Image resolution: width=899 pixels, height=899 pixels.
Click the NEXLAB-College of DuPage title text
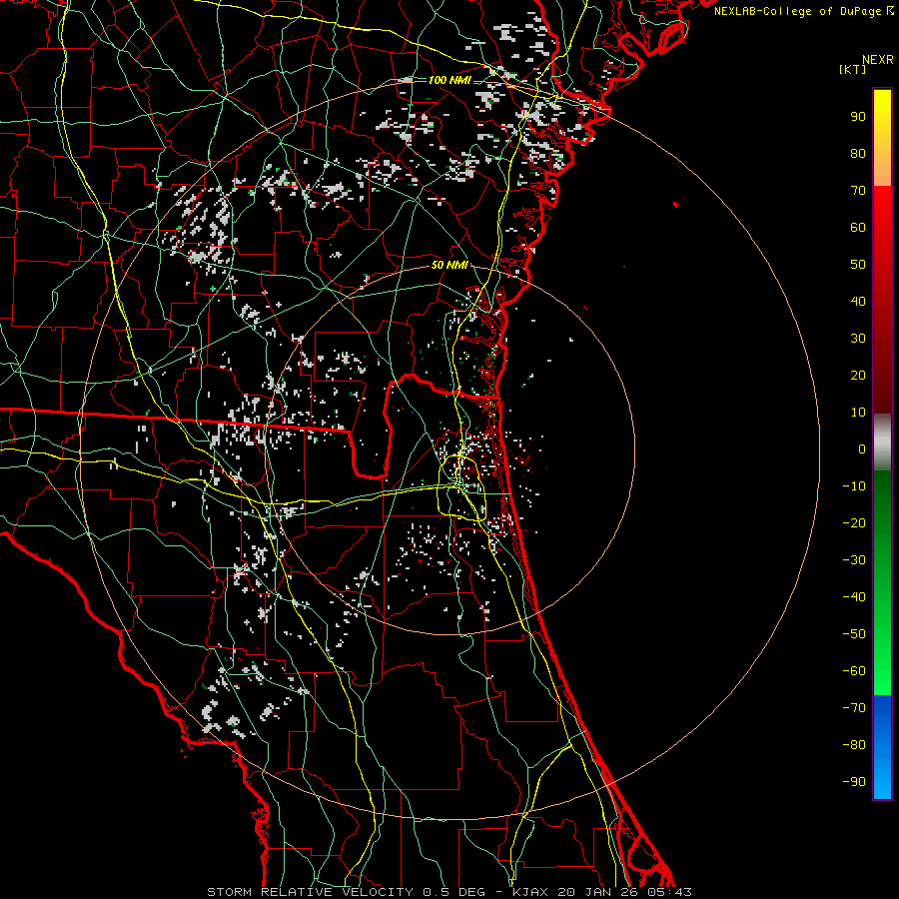(798, 11)
